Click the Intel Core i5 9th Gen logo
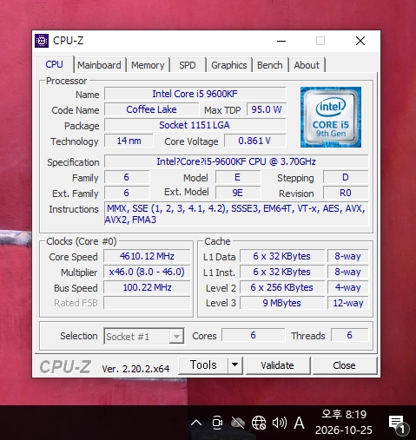416x440 pixels. (331, 117)
